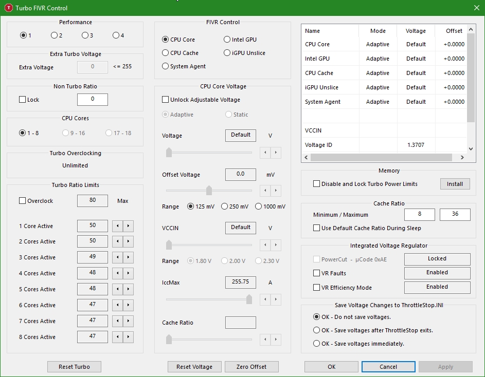Decrease 6 Cores Active ratio arrow
The height and width of the screenshot is (377, 485).
[118, 305]
